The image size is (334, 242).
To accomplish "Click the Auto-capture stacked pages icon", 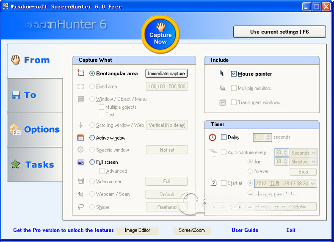I will coord(213,153).
